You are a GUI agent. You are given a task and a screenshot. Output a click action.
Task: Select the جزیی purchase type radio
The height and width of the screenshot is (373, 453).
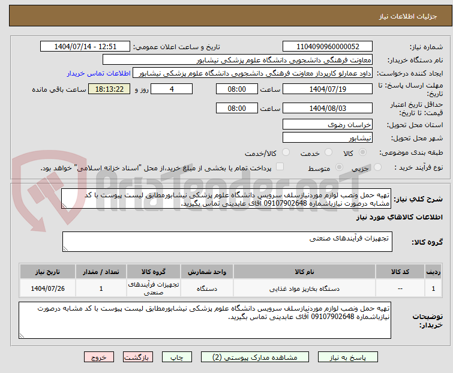click(x=377, y=167)
